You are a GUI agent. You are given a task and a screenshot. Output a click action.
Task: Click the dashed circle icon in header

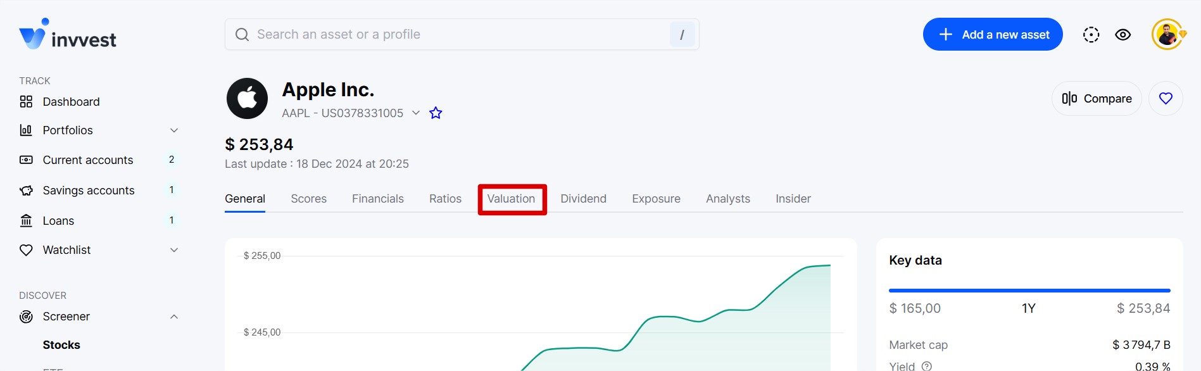coord(1091,35)
